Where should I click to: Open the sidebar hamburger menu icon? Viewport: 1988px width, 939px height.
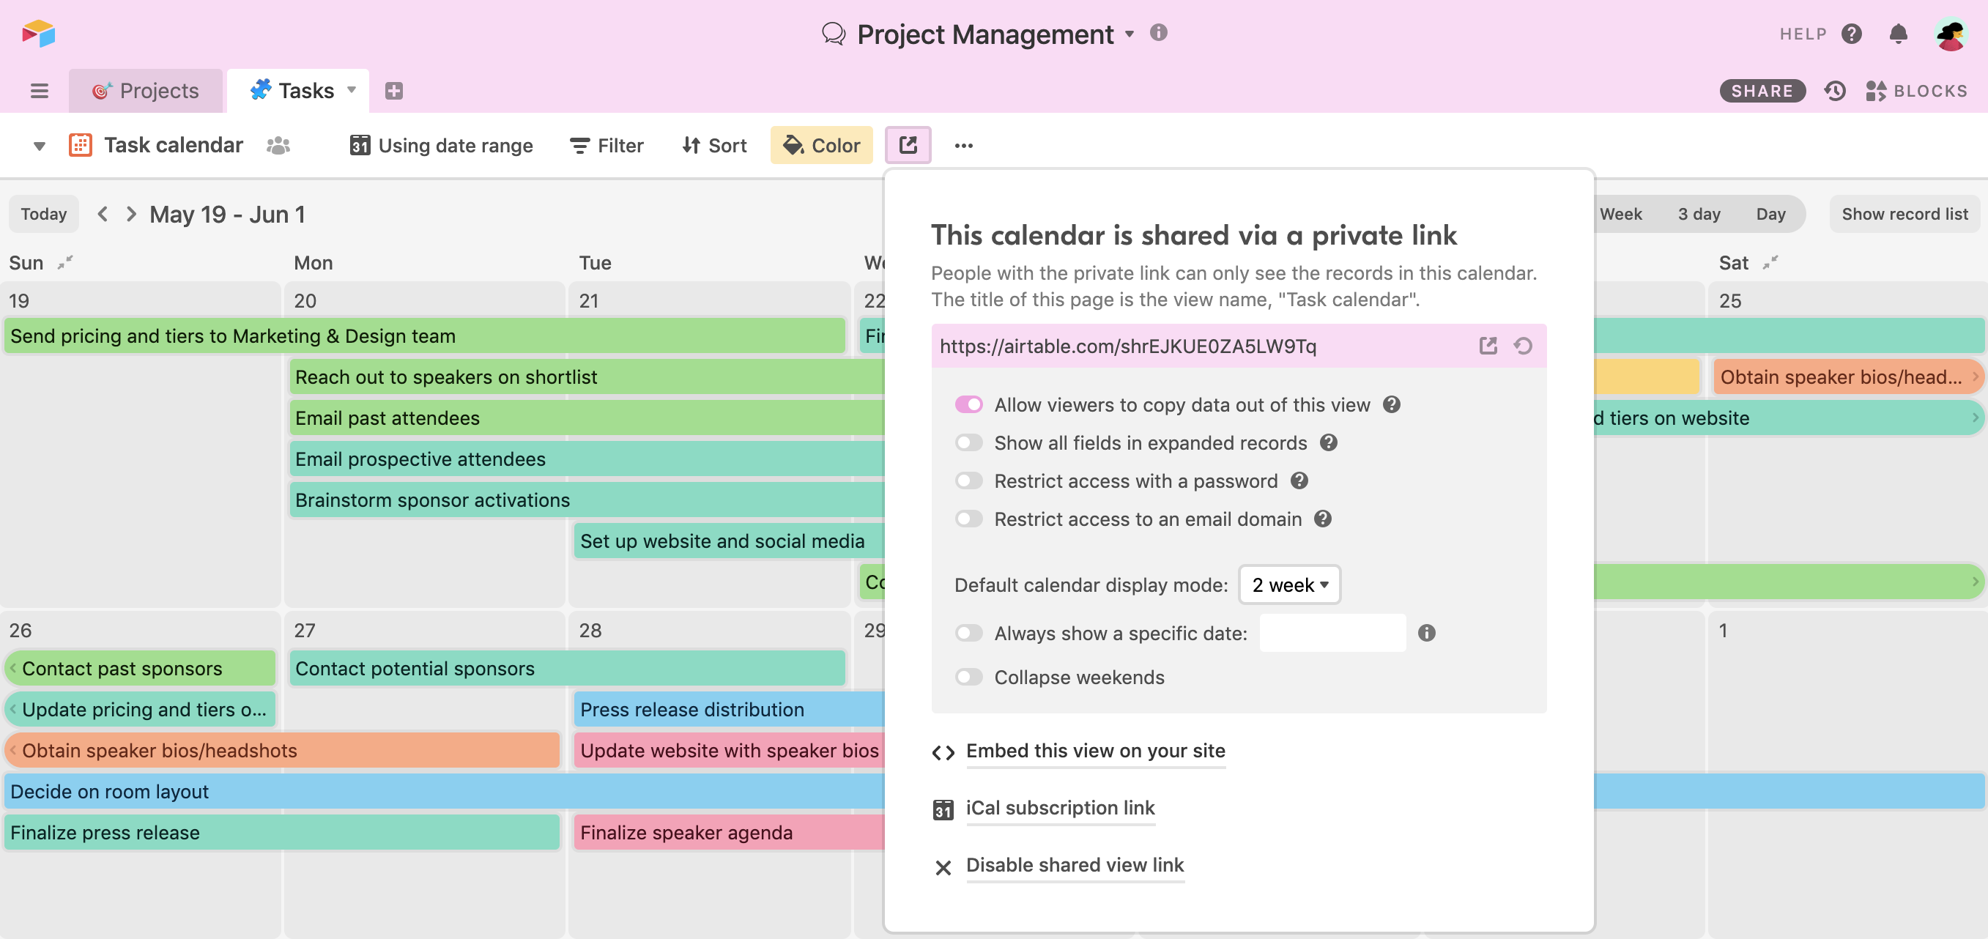(40, 91)
